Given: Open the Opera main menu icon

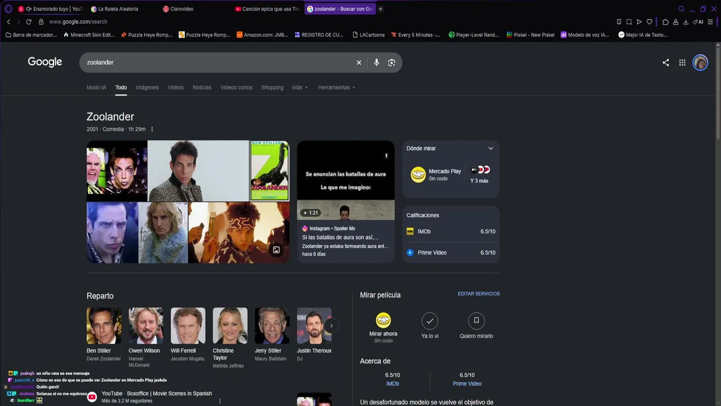Looking at the screenshot, I should click(8, 9).
